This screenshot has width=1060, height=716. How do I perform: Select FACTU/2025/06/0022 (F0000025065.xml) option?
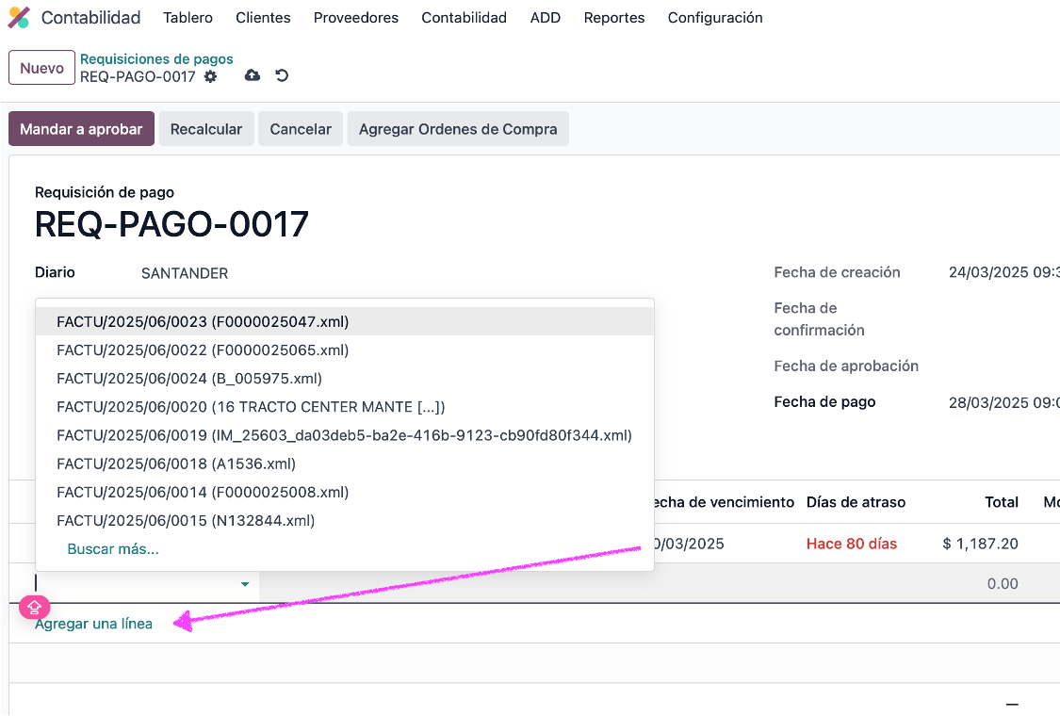345,350
